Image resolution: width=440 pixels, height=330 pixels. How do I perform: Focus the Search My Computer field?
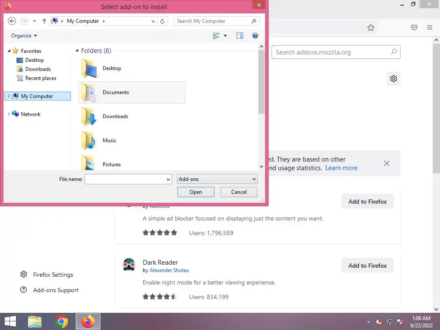(217, 21)
